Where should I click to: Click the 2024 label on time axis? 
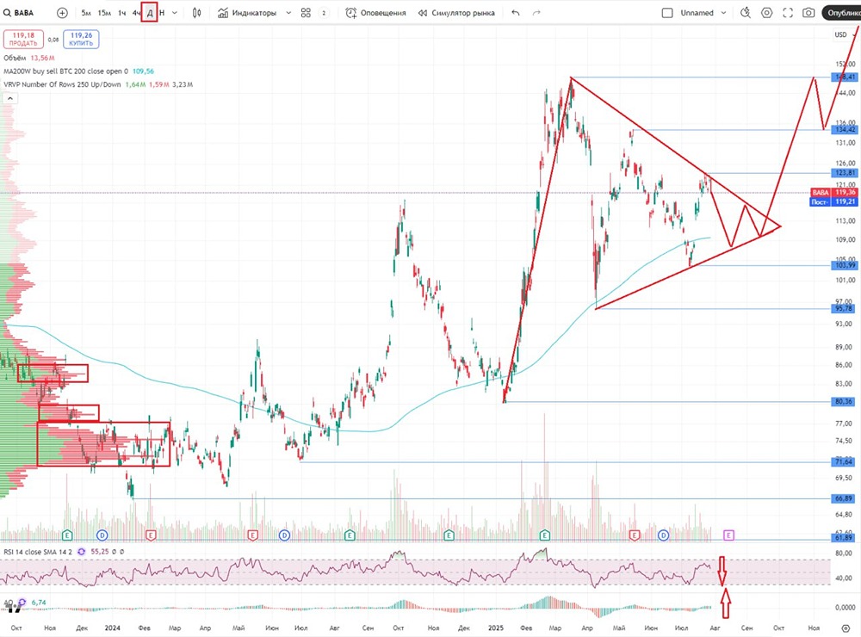click(x=112, y=628)
